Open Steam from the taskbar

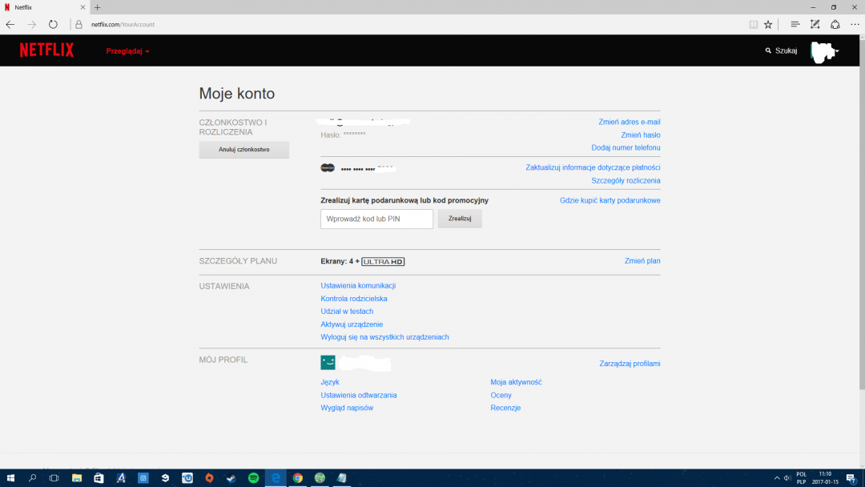[231, 478]
